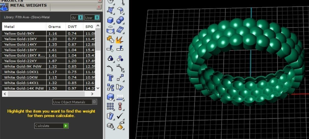Viewport: 309px width, 139px height.
Task: Select the Scale box tool
Action: click(x=111, y=97)
